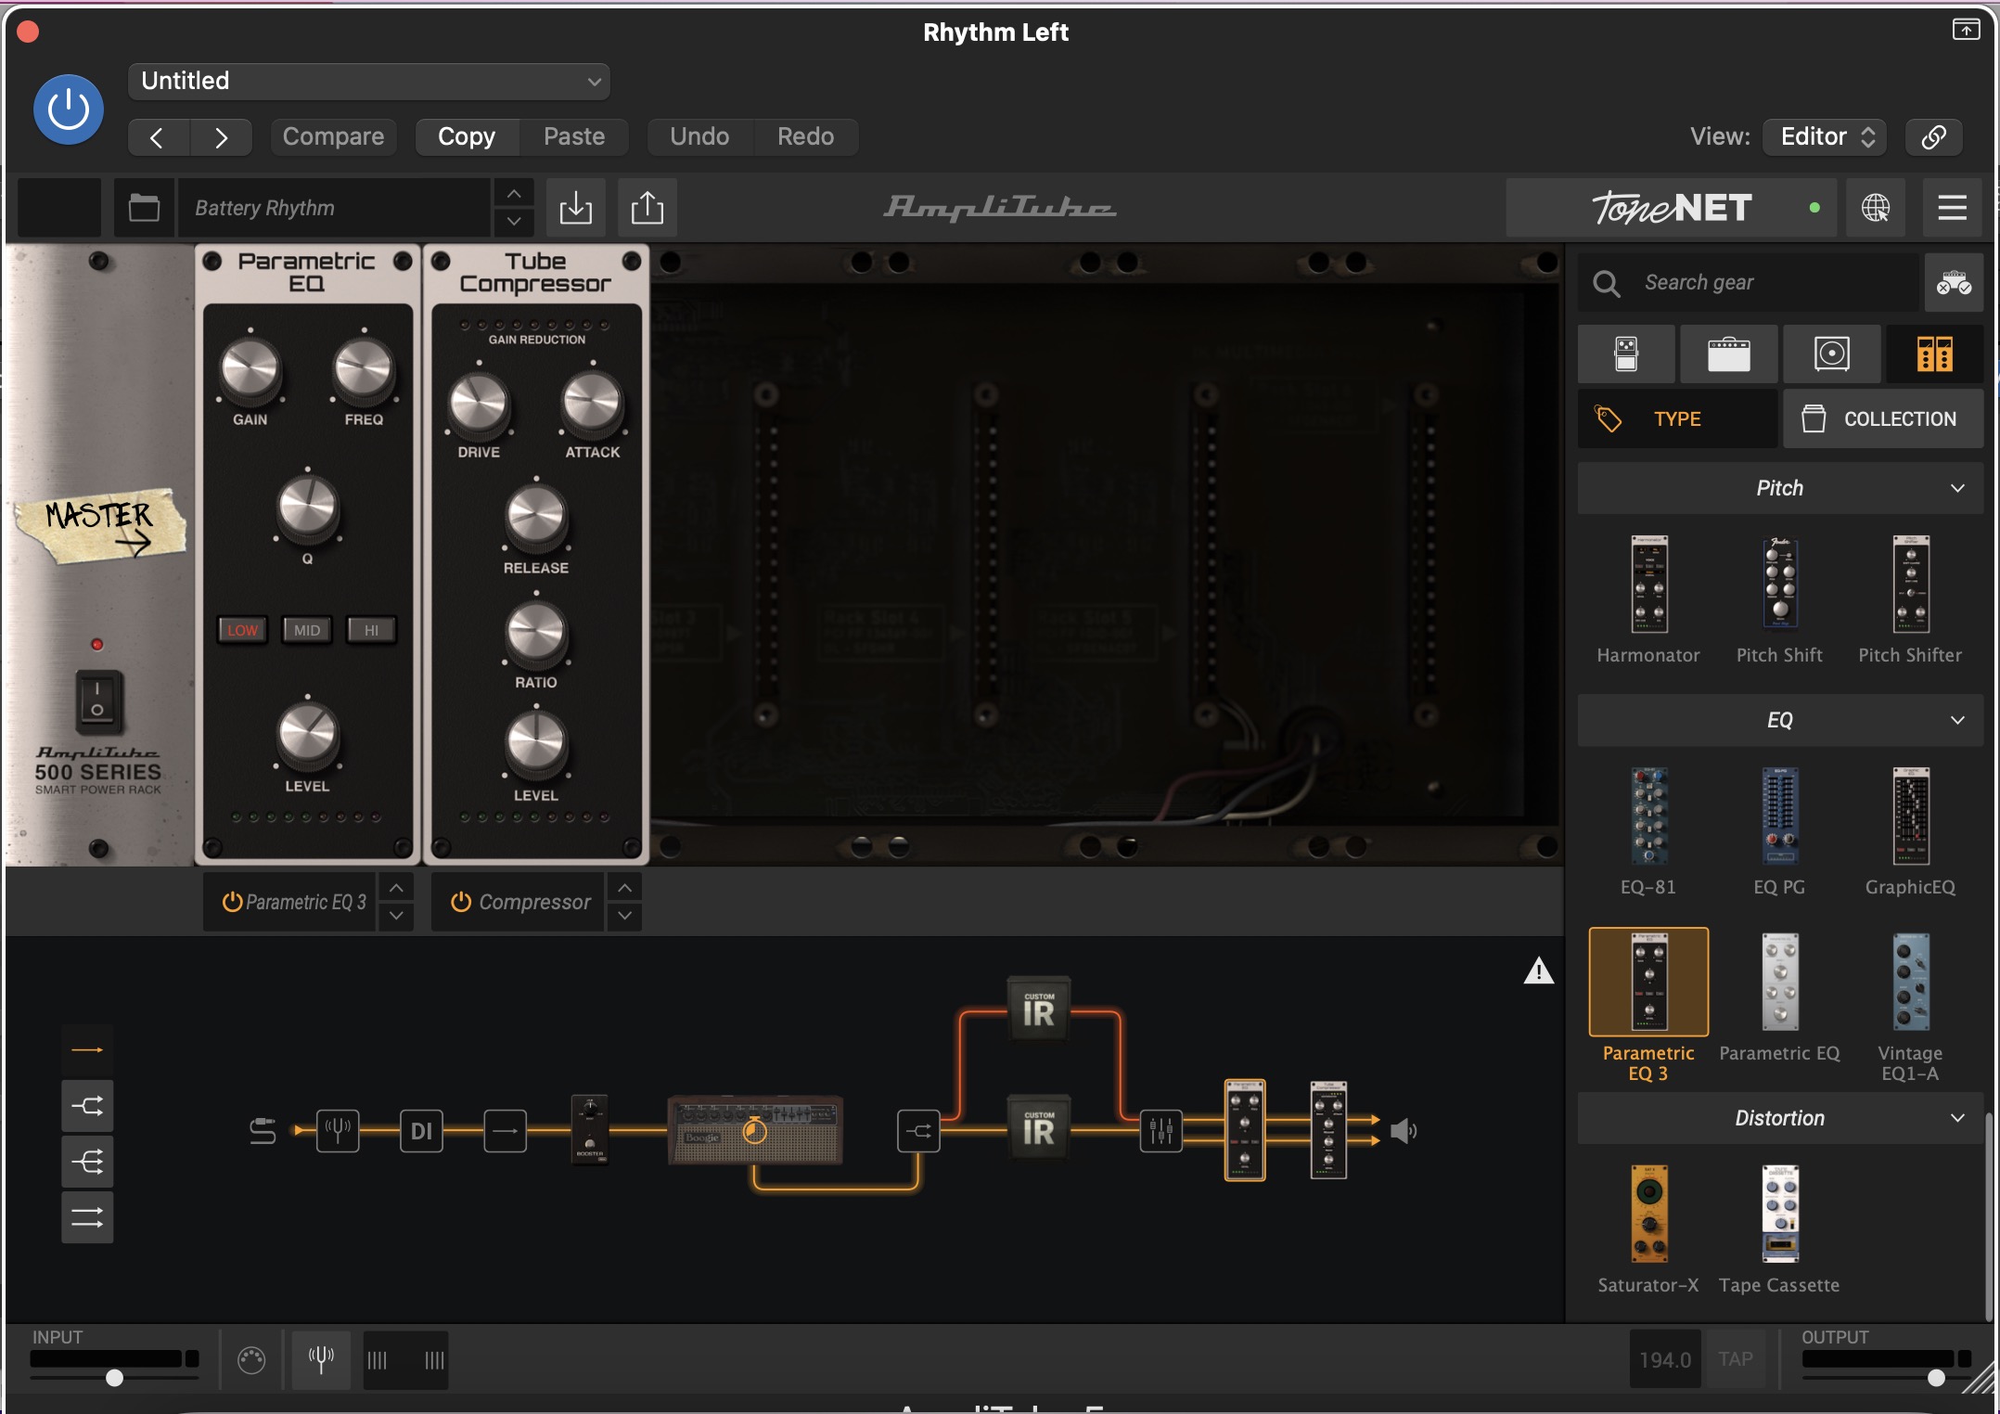
Task: Click the warning triangle icon
Action: click(x=1538, y=971)
